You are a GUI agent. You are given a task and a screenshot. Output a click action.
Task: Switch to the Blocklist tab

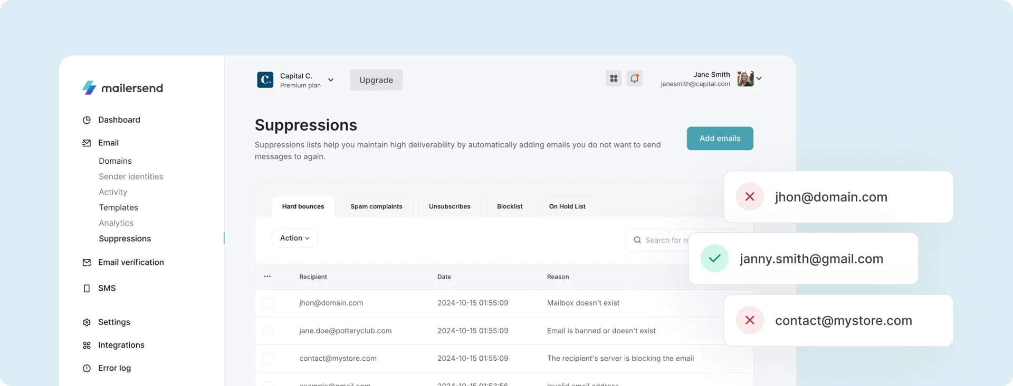510,206
